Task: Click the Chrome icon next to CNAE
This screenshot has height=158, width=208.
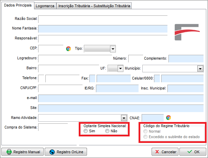Action: [168, 118]
